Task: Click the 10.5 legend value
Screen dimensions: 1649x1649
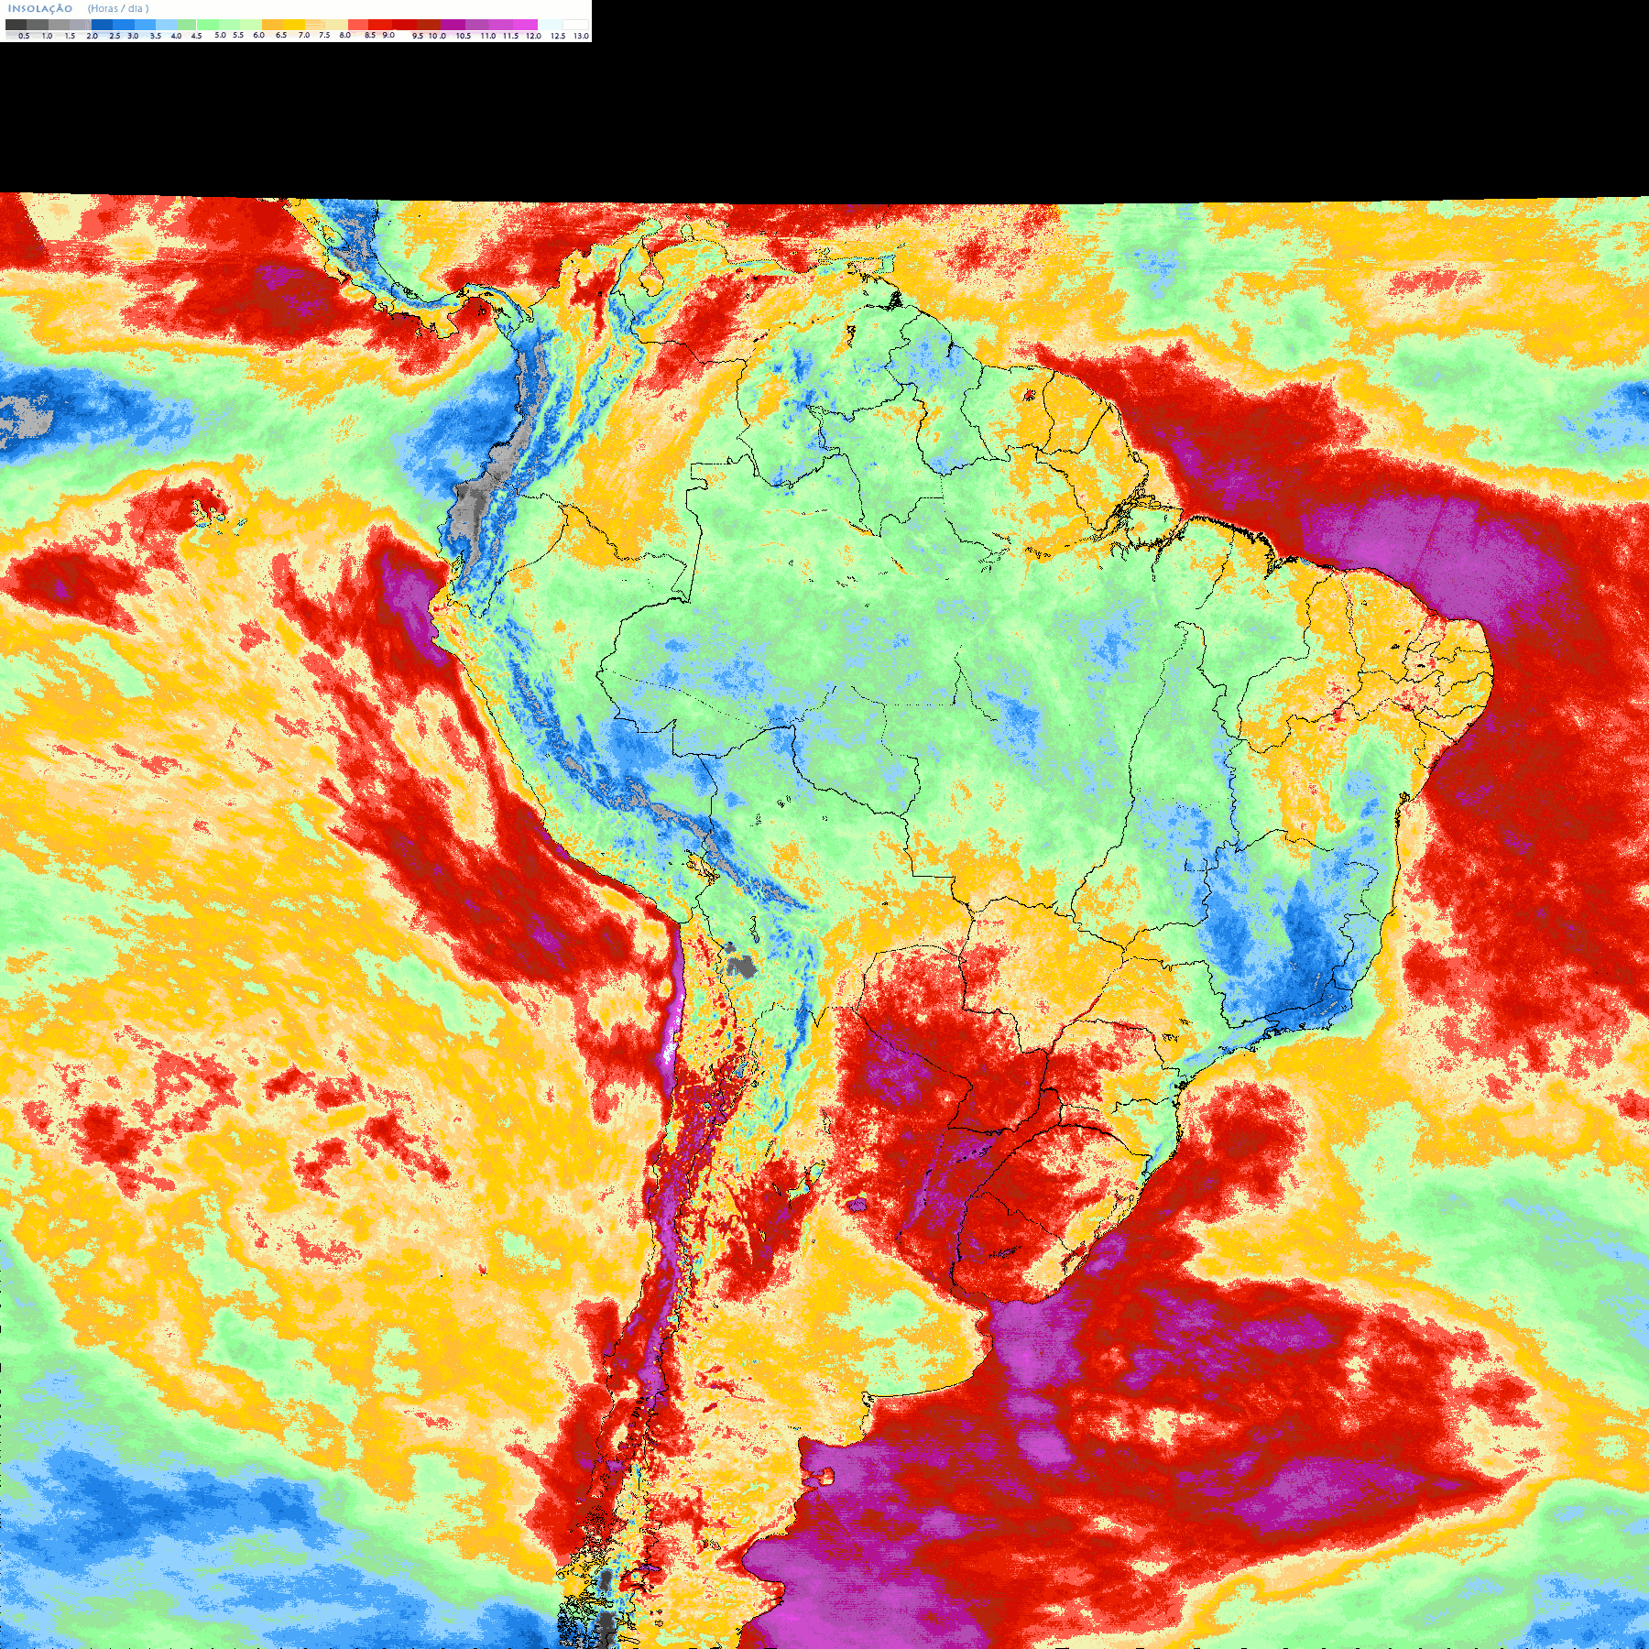Action: click(464, 36)
